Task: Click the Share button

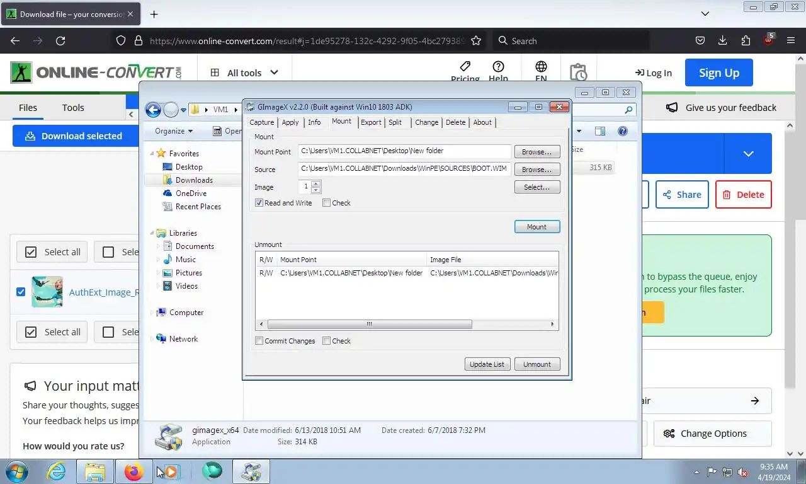Action: (682, 195)
